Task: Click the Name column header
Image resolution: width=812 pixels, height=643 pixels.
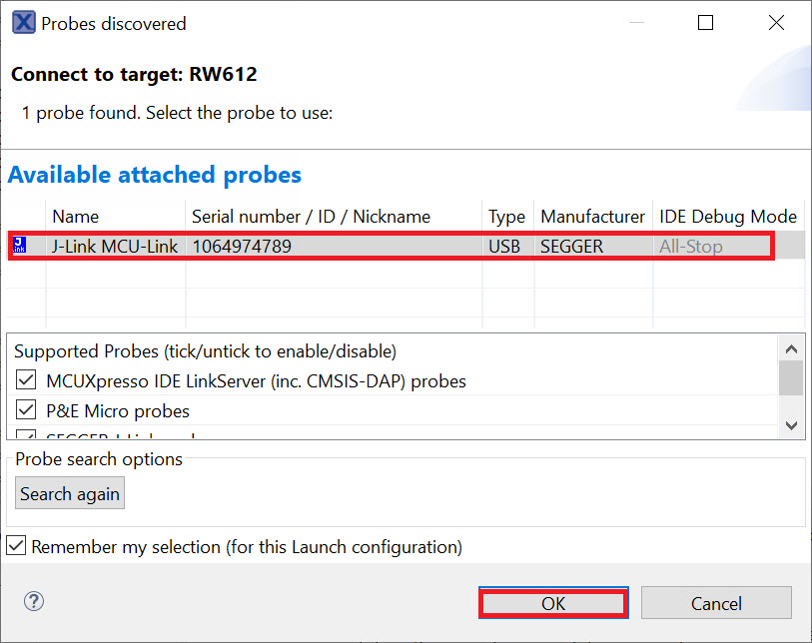Action: coord(76,217)
